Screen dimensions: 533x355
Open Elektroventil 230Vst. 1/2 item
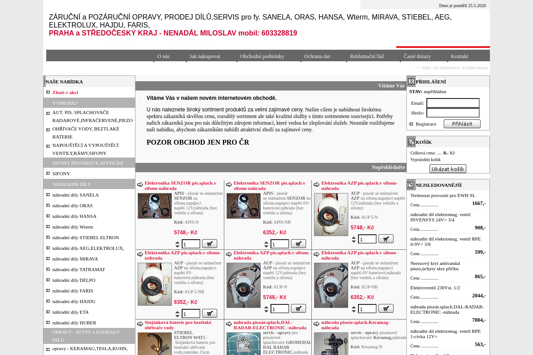(x=435, y=288)
